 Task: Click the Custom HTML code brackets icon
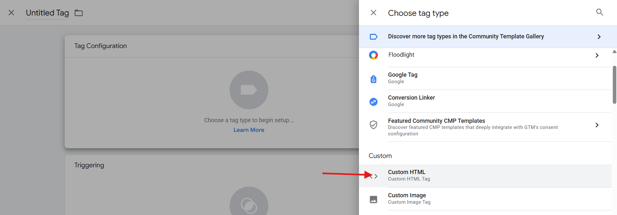373,176
